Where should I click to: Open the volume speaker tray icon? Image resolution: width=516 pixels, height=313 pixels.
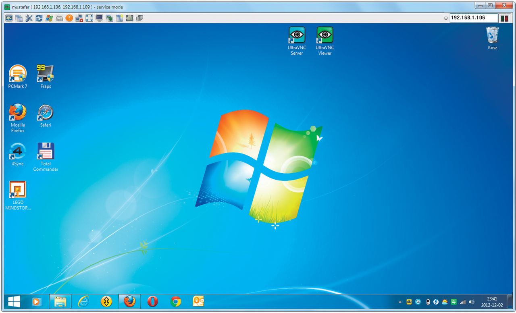pos(472,302)
